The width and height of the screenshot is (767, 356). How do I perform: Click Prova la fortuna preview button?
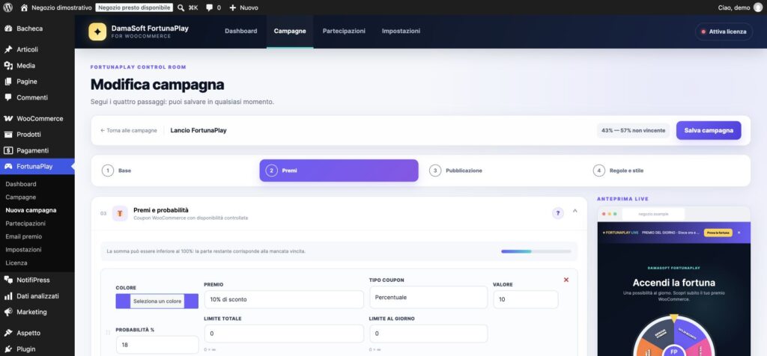pos(718,233)
